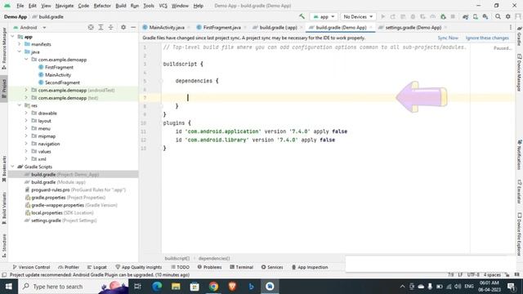Open the app run configuration dropdown
This screenshot has height=294, width=523.
coord(324,16)
